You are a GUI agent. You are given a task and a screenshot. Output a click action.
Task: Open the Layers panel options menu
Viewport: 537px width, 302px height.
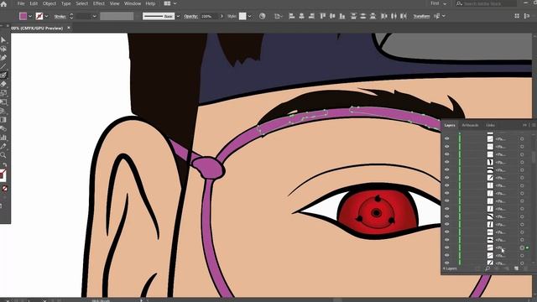[x=534, y=125]
